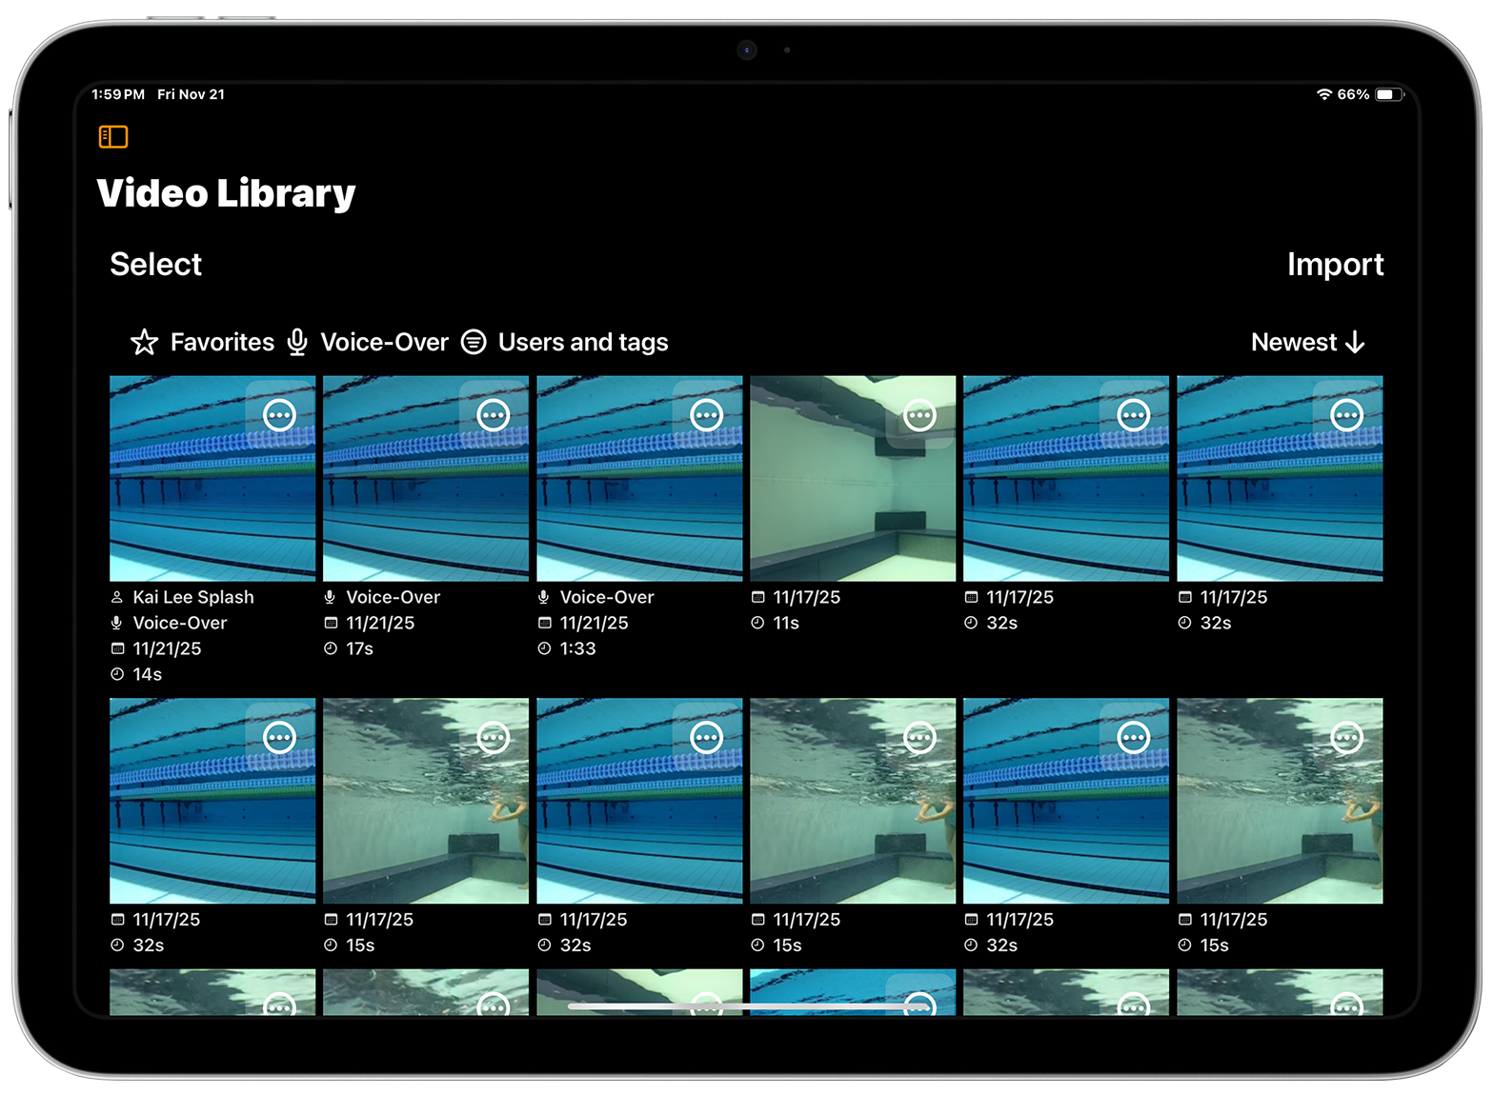
Task: Click 'Voice-Over' label under Kai Lee Splash
Action: (180, 623)
